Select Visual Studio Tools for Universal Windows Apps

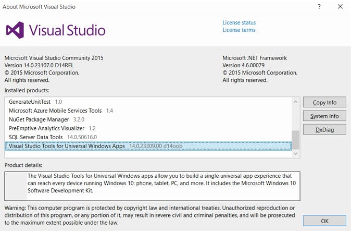point(67,146)
